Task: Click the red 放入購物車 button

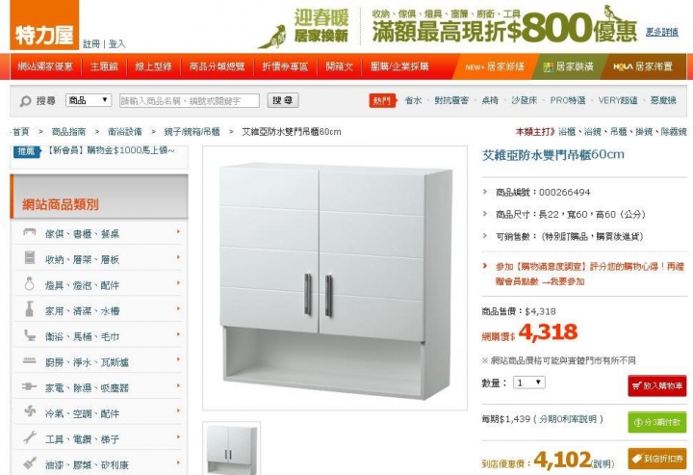Action: point(656,385)
